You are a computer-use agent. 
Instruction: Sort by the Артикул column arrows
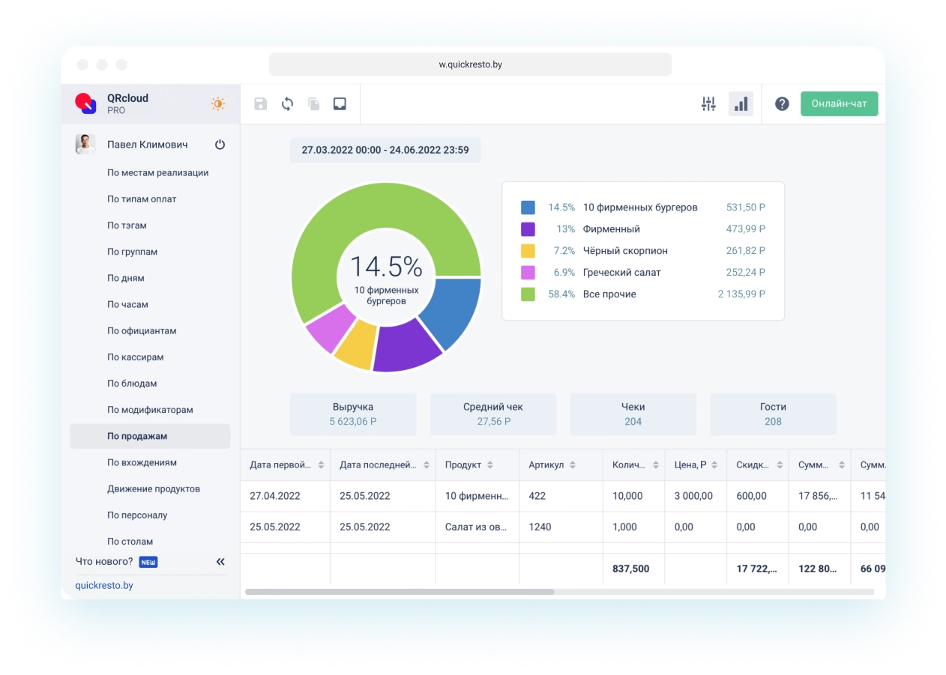click(573, 465)
